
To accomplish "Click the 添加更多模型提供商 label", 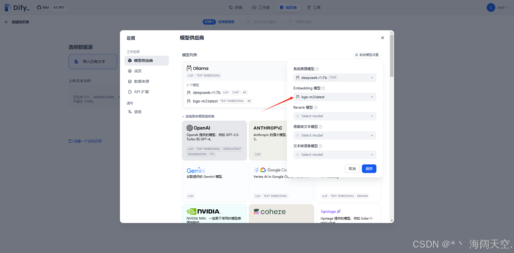I will pyautogui.click(x=198, y=116).
